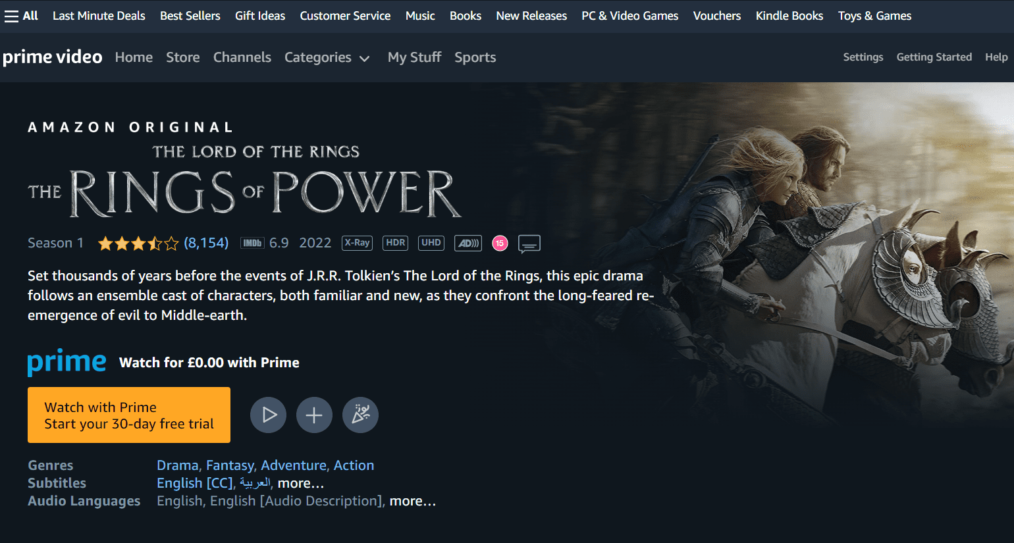The width and height of the screenshot is (1014, 543).
Task: Add to Watchlist with the plus icon
Action: point(314,415)
